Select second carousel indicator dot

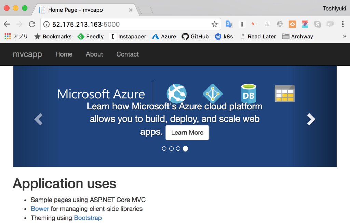(171, 149)
